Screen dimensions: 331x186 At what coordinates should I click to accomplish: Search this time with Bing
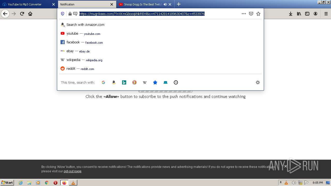[124, 82]
